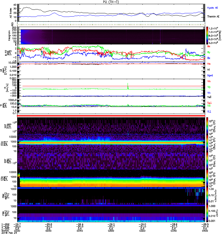Click the 0320 time tick label
This screenshot has height=237, width=222.
pos(142,231)
